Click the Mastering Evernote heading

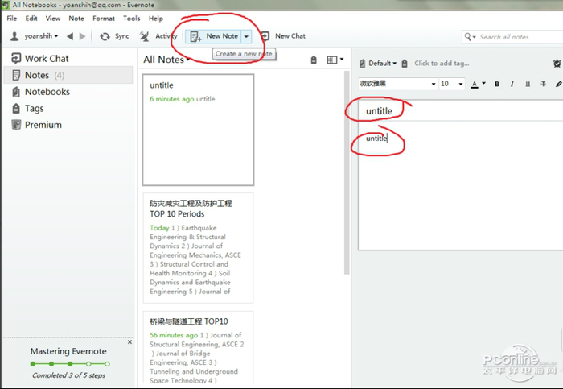(x=68, y=351)
